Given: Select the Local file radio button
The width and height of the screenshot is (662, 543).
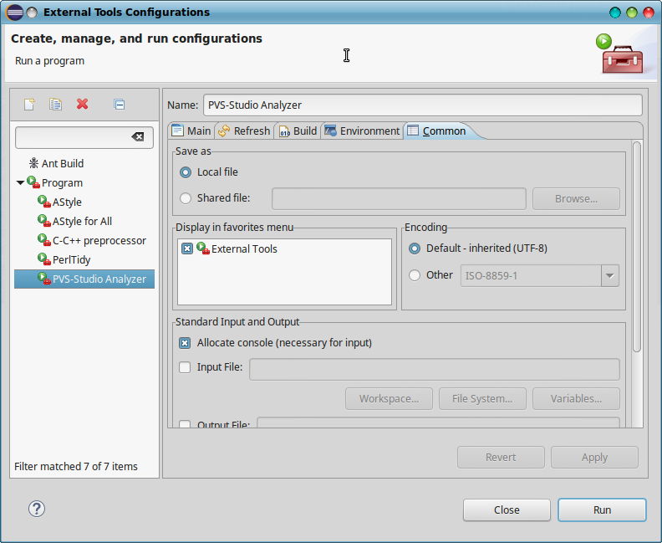Looking at the screenshot, I should click(x=186, y=172).
